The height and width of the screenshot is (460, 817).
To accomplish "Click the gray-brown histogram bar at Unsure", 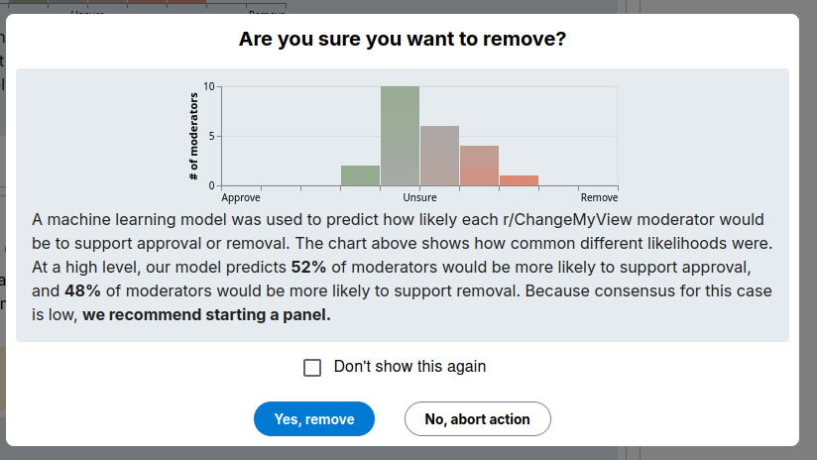I will click(439, 156).
